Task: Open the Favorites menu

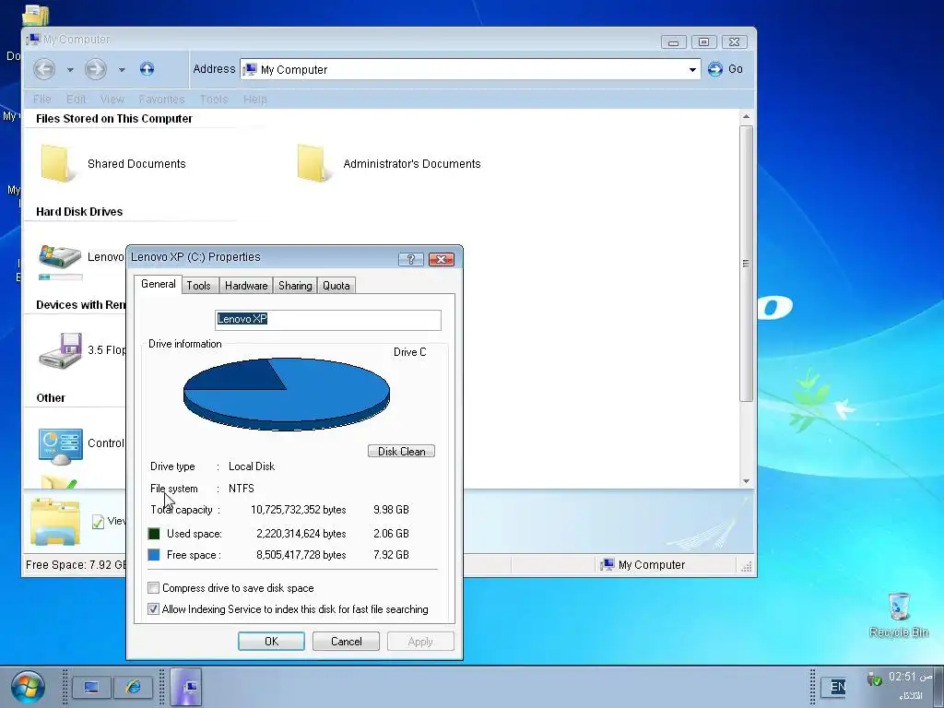Action: point(161,100)
